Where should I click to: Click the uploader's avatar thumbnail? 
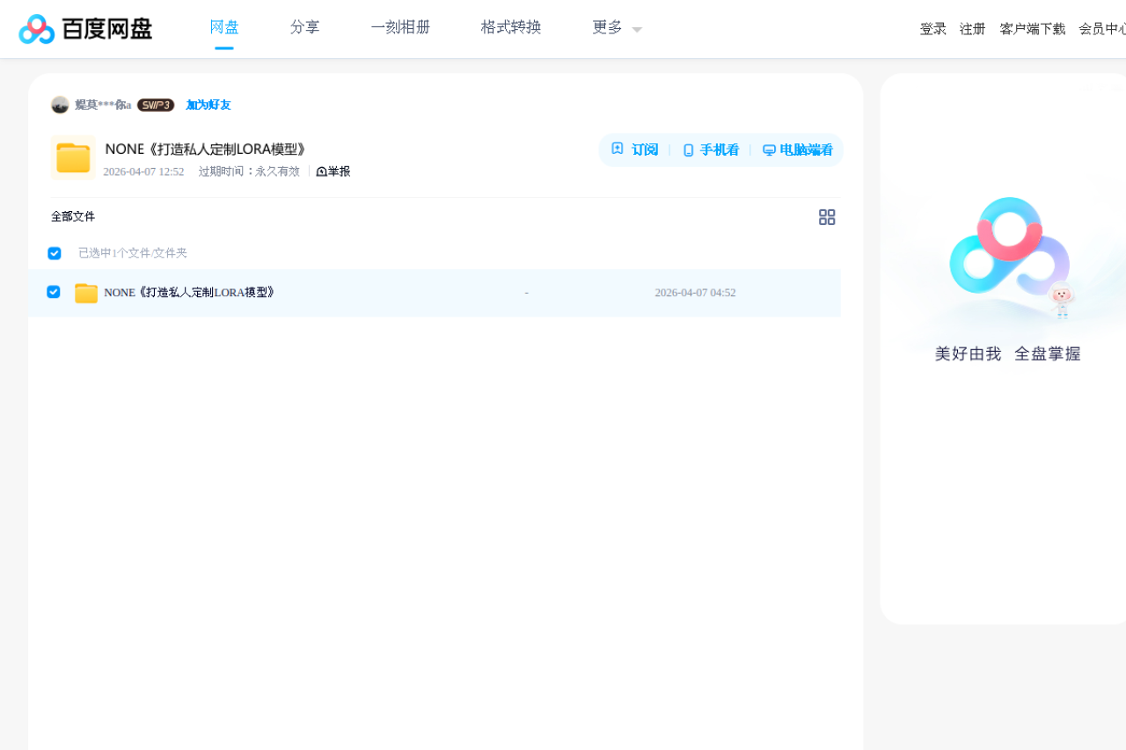pyautogui.click(x=59, y=104)
